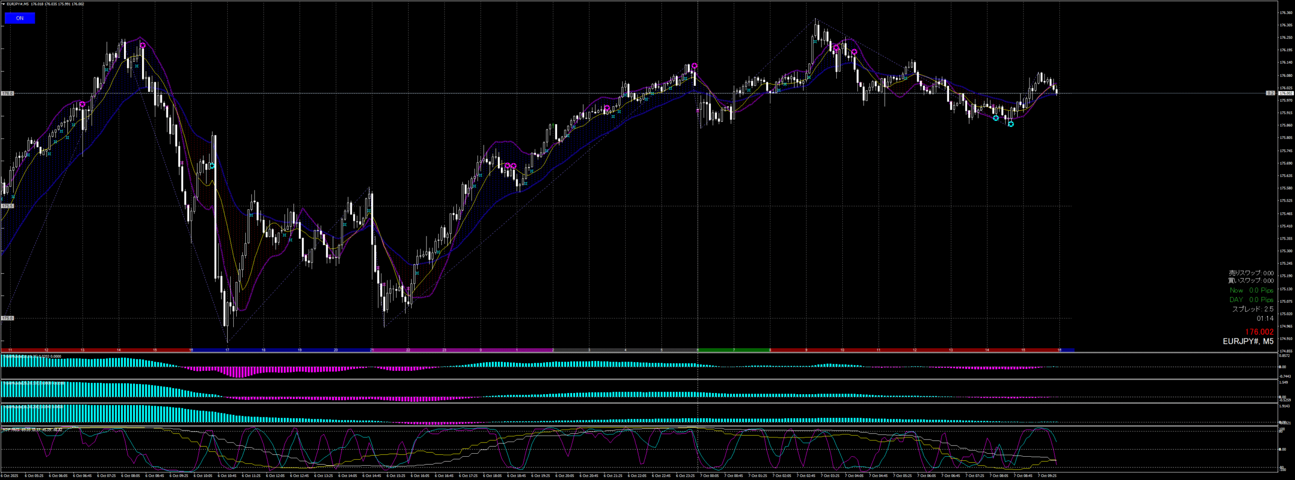This screenshot has height=480, width=1295.
Task: Click the current price tag 176.002 on price scale
Action: 1285,93
